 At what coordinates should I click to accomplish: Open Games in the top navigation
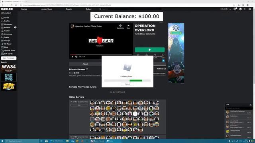(x=24, y=9)
